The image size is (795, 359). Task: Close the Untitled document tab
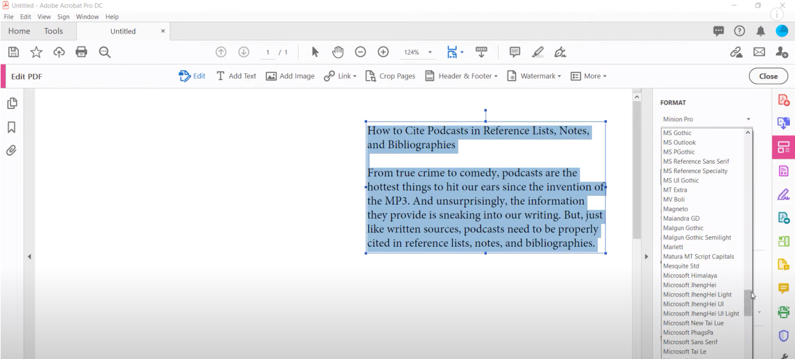(163, 31)
